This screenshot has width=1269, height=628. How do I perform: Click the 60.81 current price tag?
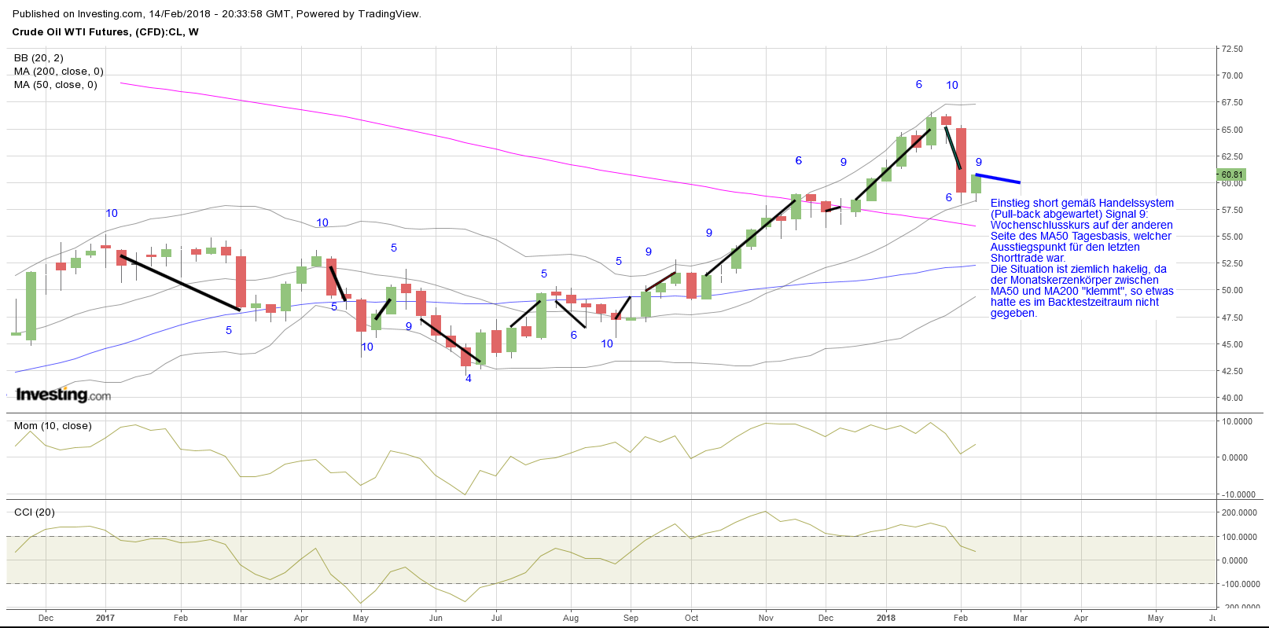tap(1231, 174)
